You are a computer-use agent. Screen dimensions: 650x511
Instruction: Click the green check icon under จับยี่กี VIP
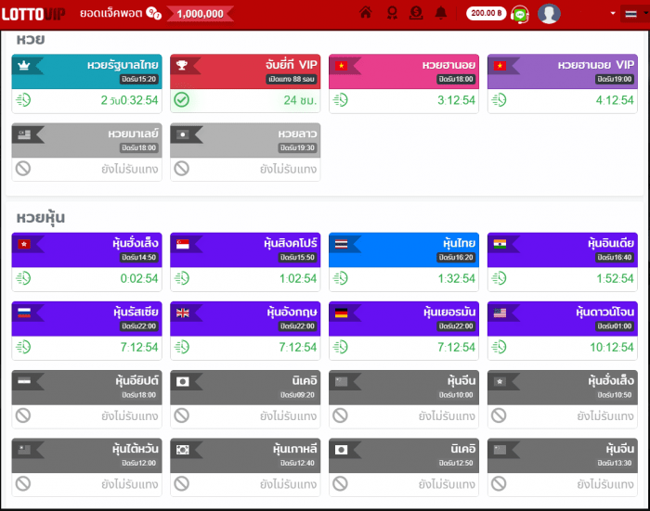[x=182, y=100]
